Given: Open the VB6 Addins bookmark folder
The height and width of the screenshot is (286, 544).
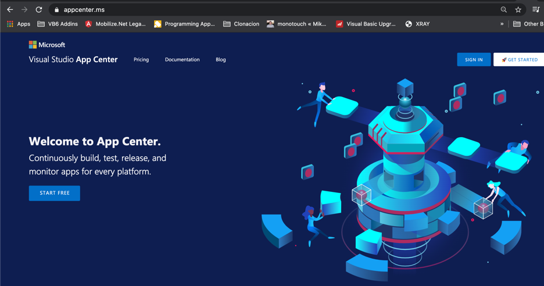Looking at the screenshot, I should point(58,24).
